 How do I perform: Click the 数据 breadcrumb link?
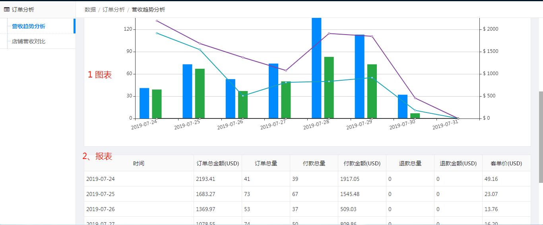90,10
